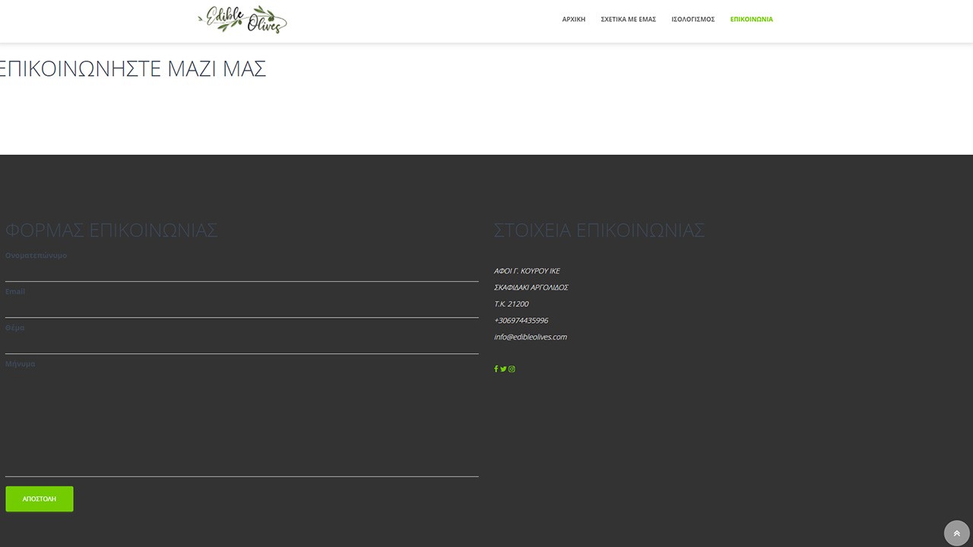Click the ΑΦΟΙ Γ. ΚΟΥΡΟΥ ΙΚΕ company name
Viewport: 973px width, 547px height.
527,271
